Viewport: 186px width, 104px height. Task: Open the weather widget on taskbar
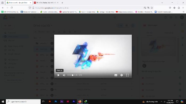[150, 102]
